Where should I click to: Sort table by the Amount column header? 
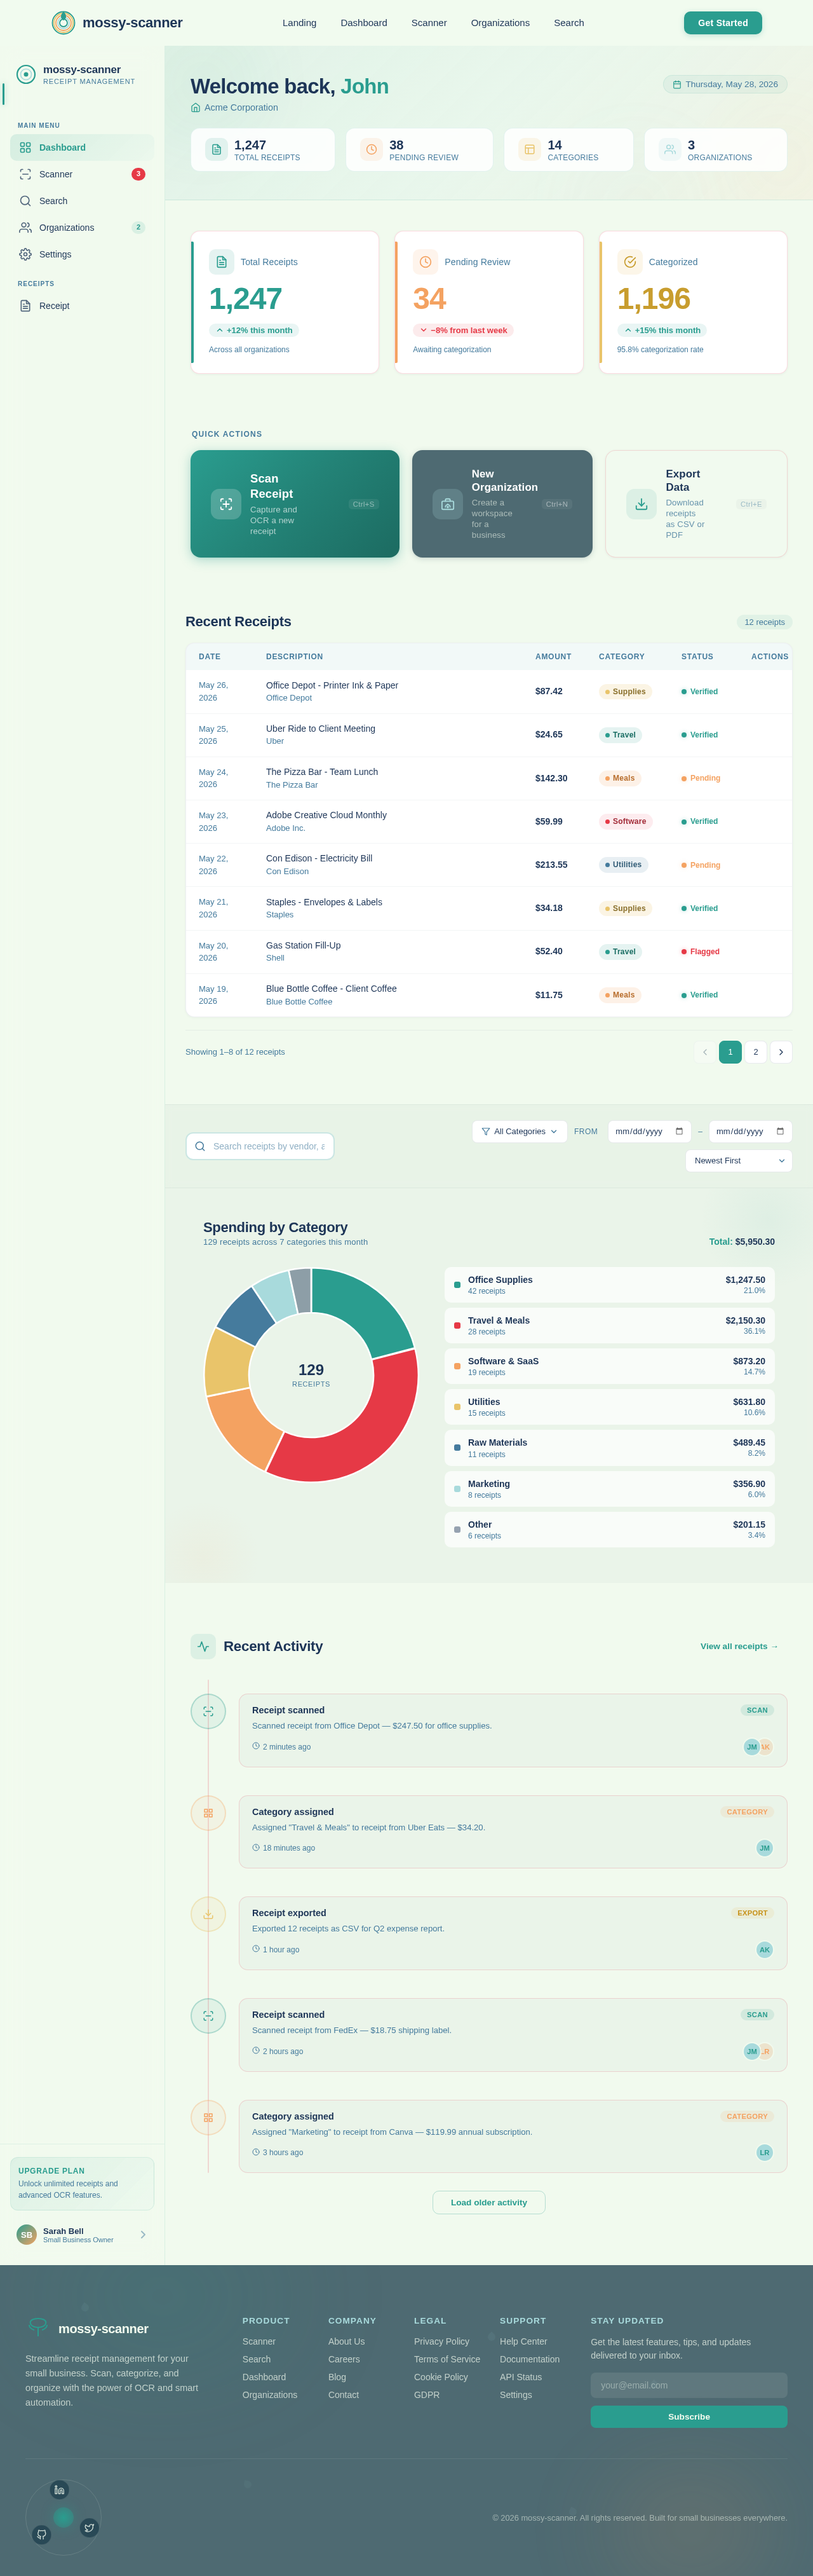553,657
